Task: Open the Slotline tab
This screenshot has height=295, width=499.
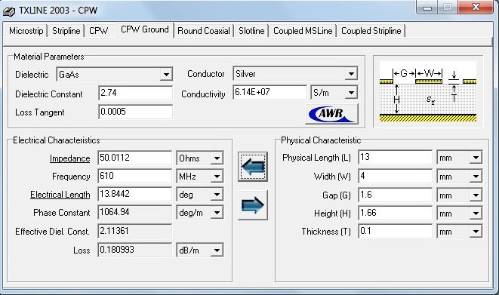Action: [251, 31]
